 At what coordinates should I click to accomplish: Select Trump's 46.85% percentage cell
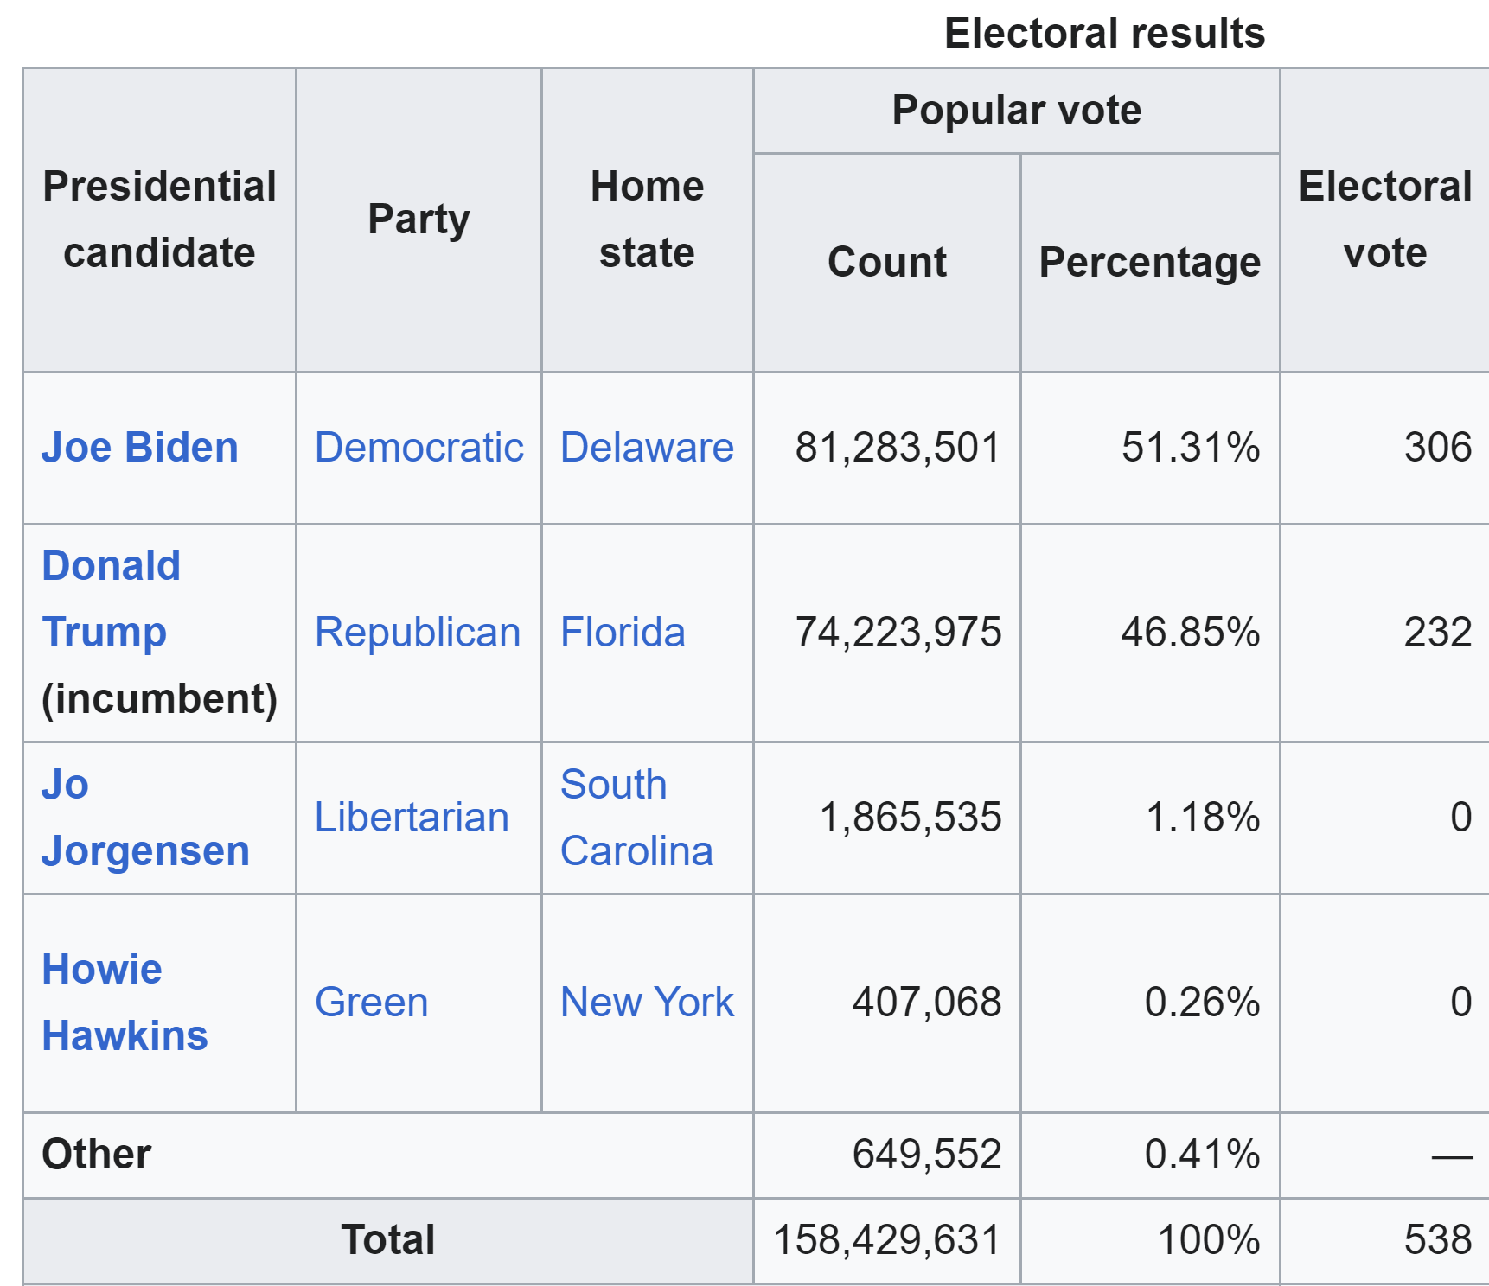coord(1190,633)
